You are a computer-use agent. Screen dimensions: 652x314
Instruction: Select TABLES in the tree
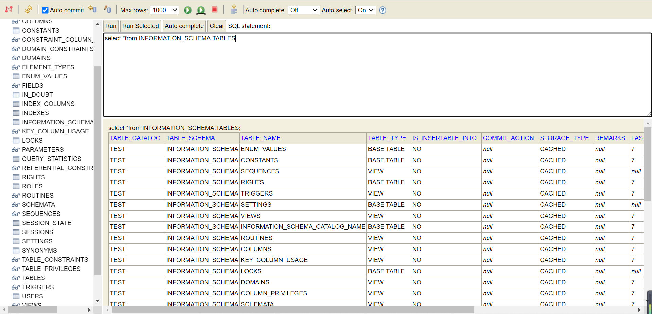33,278
